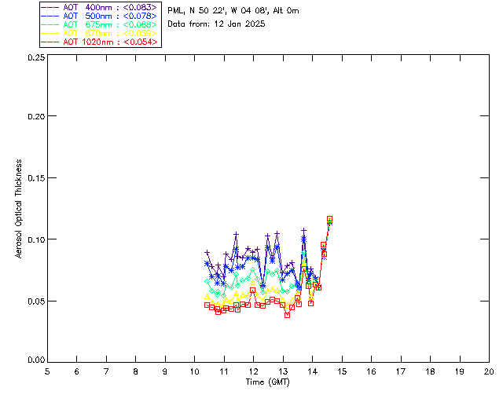The width and height of the screenshot is (503, 402).
Task: Click the x-axis label 6
Action: [x=77, y=371]
